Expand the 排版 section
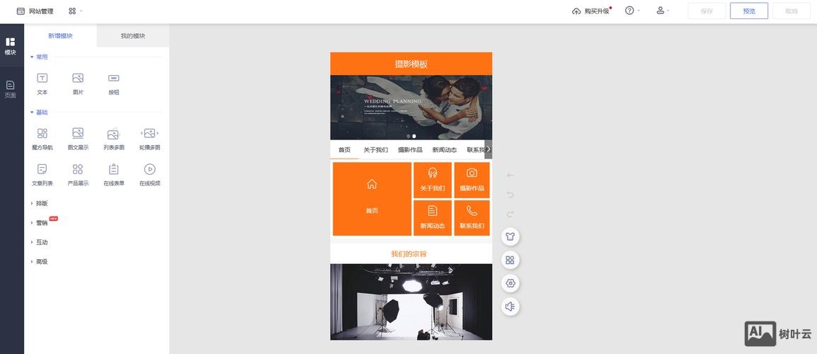817x354 pixels. 41,203
